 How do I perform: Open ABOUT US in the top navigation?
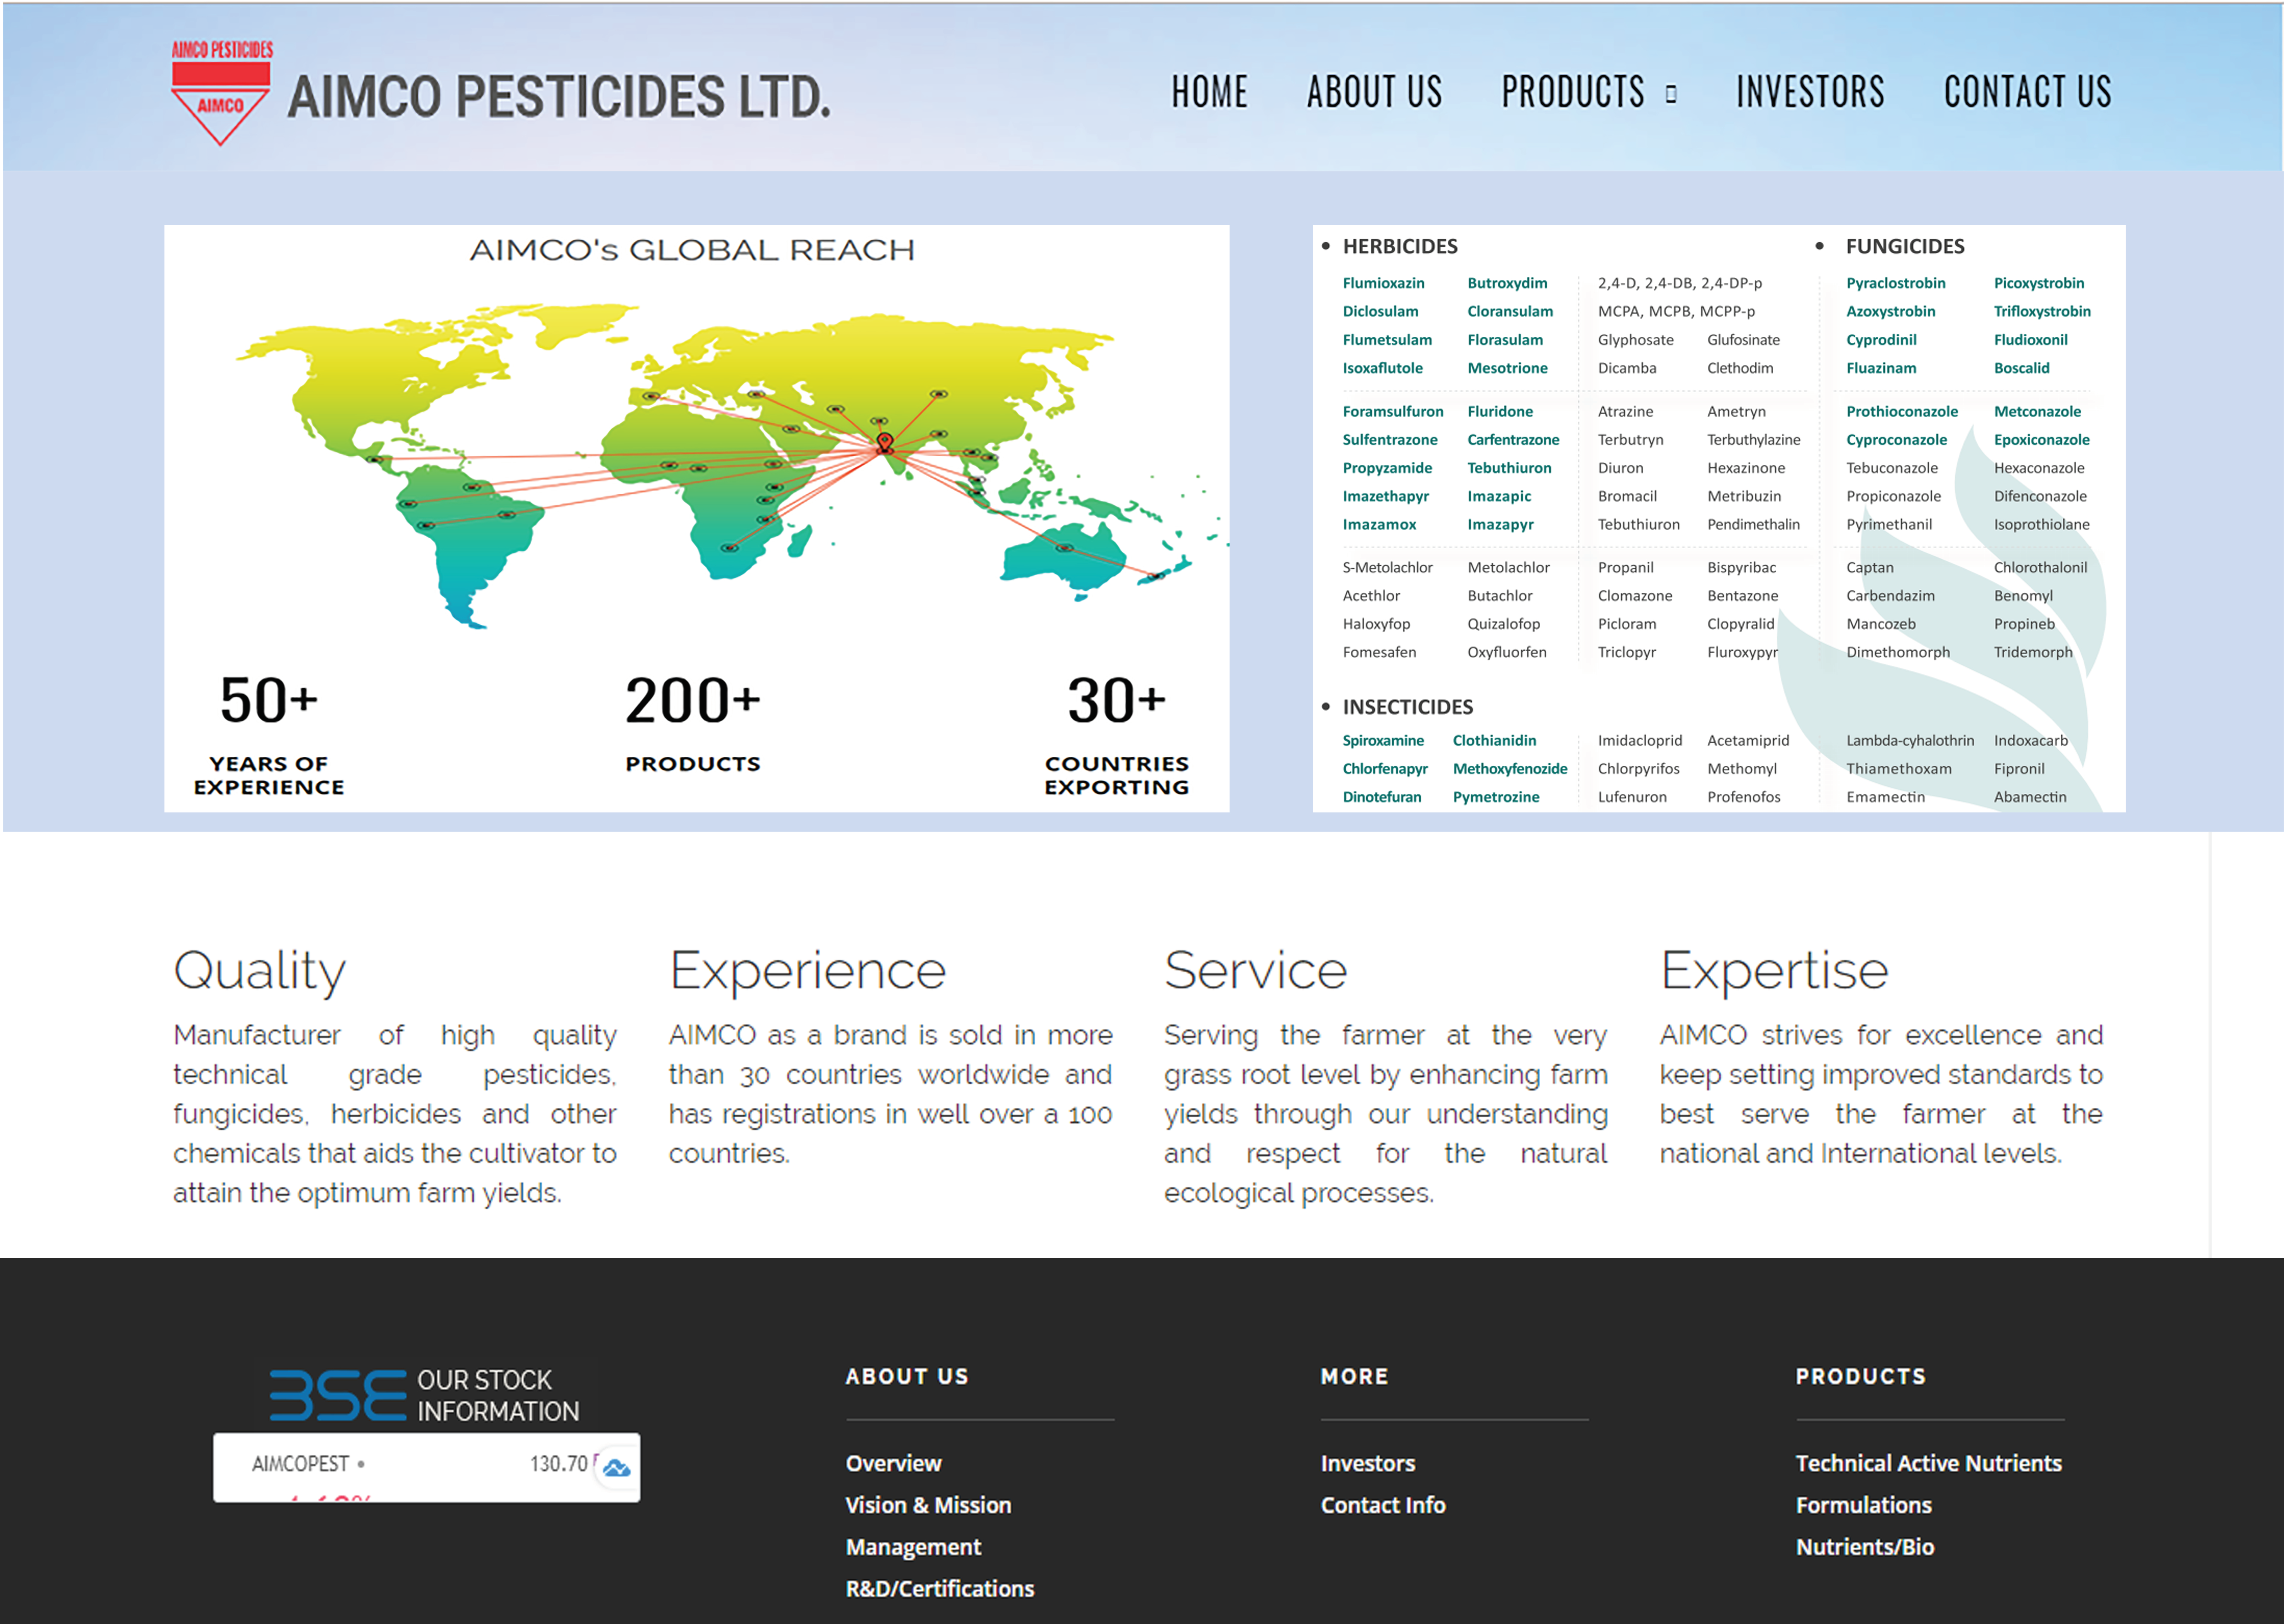tap(1375, 92)
